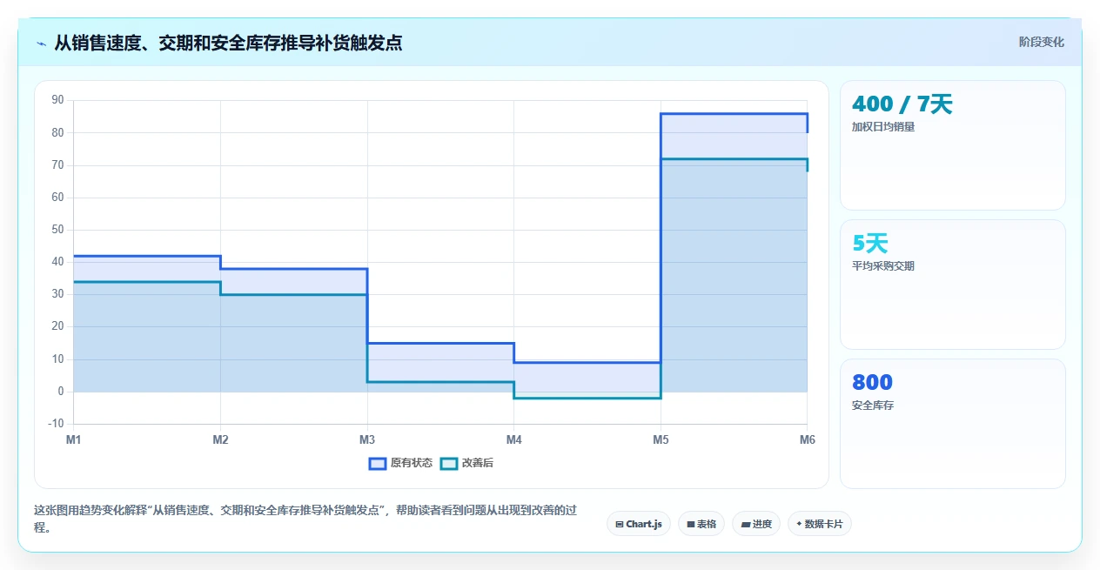Select the Chart.js tag
Screen dimensions: 1100x570
click(638, 524)
